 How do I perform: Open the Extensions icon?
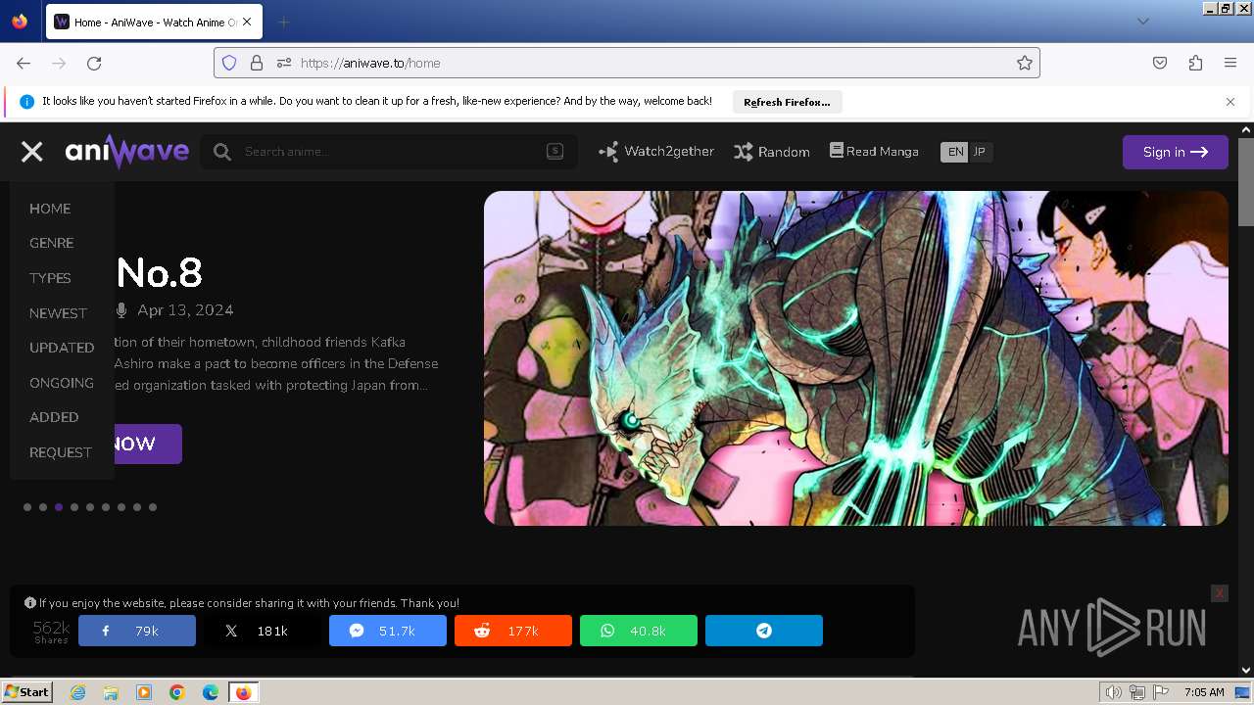point(1195,63)
